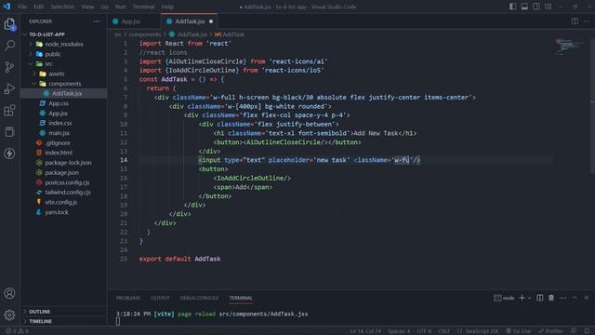Open the Edit menu
This screenshot has width=595, height=335.
click(38, 7)
